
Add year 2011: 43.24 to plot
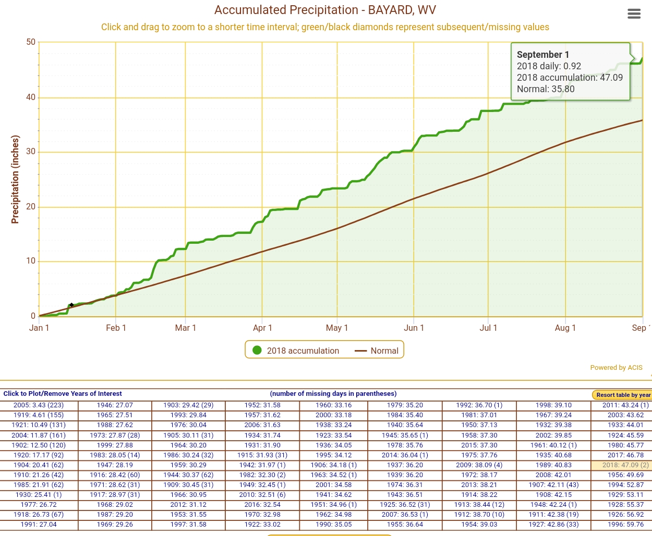point(625,405)
